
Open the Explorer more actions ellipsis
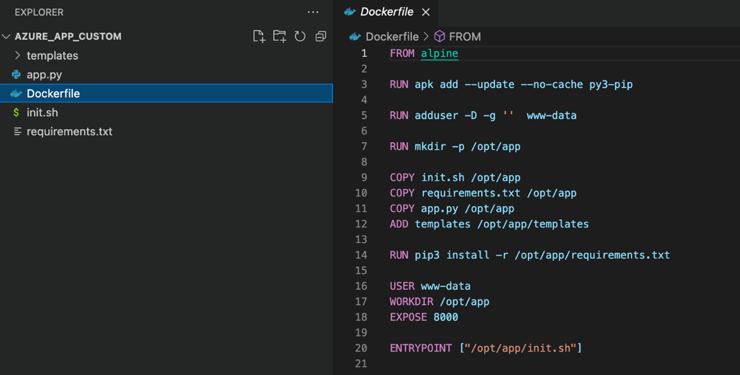(x=313, y=12)
